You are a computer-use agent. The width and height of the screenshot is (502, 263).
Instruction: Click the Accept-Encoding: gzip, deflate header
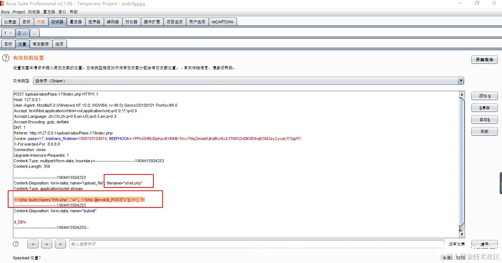[x=41, y=122]
